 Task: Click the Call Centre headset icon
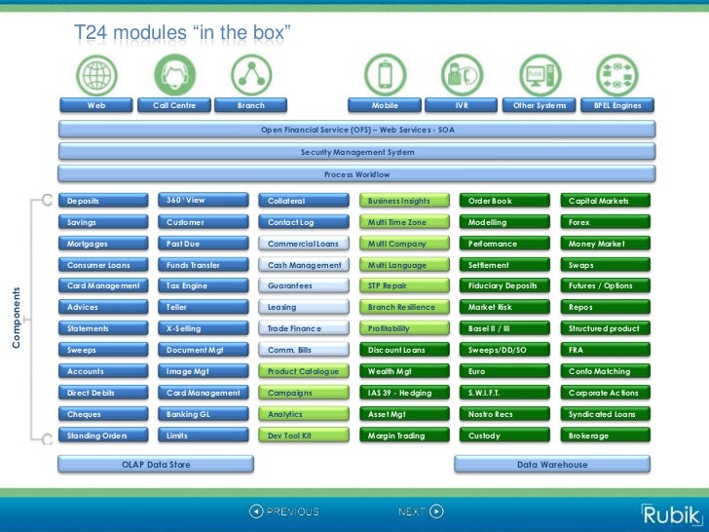pos(174,75)
